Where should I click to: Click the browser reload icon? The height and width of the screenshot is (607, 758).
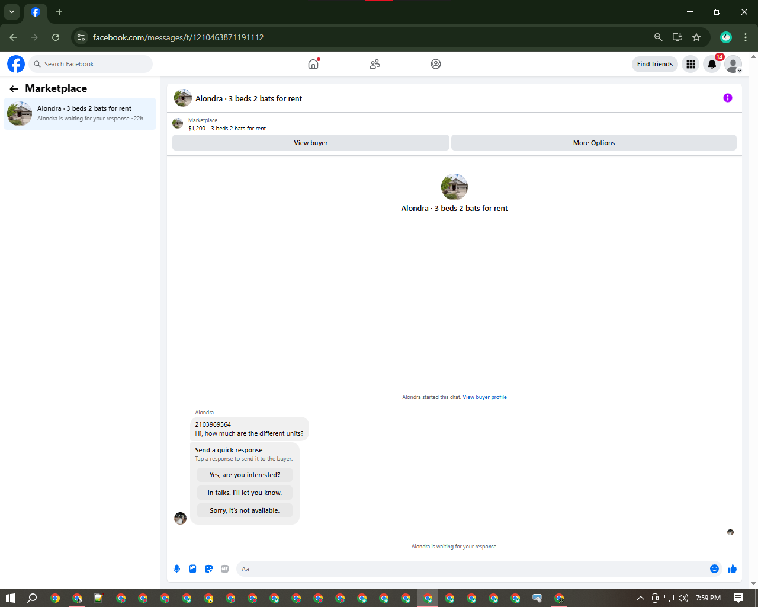56,37
